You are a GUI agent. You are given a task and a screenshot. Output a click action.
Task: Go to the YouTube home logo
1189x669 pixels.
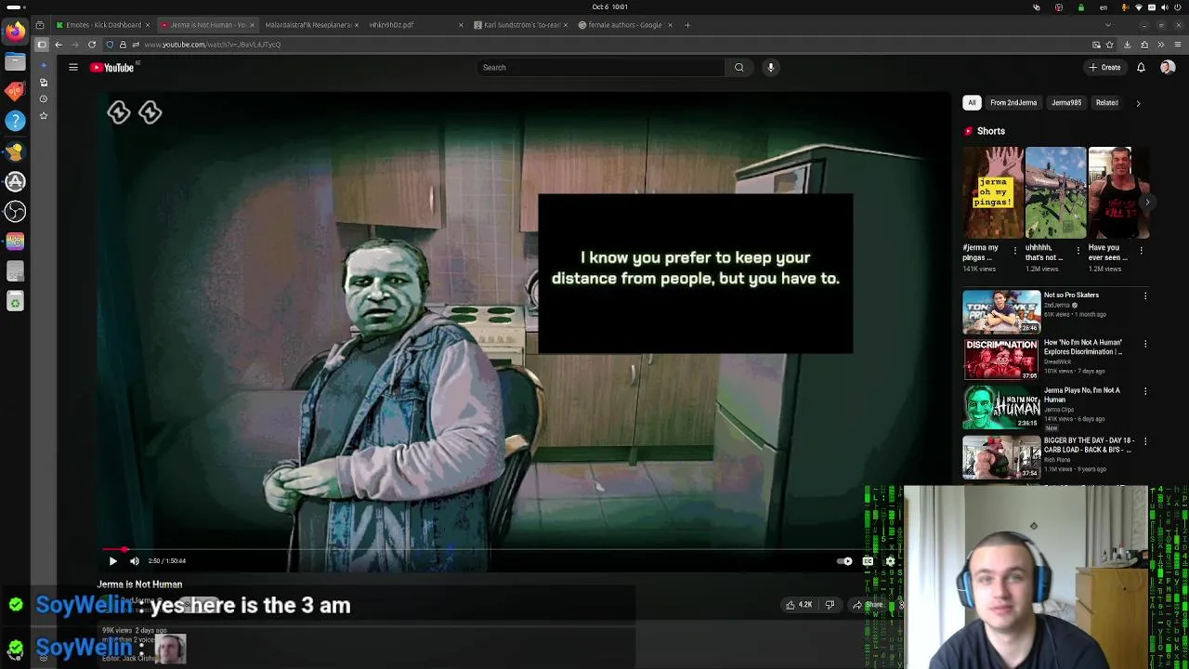pos(112,67)
